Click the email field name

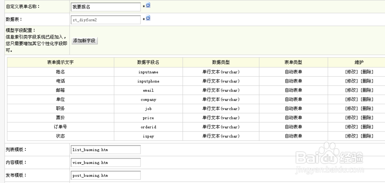click(148, 90)
